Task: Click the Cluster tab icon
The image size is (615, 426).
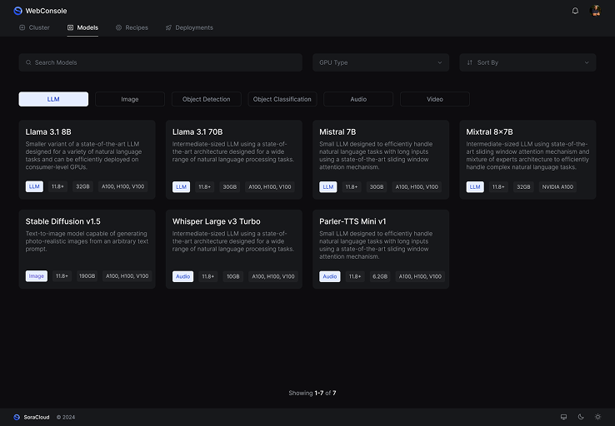Action: 22,27
